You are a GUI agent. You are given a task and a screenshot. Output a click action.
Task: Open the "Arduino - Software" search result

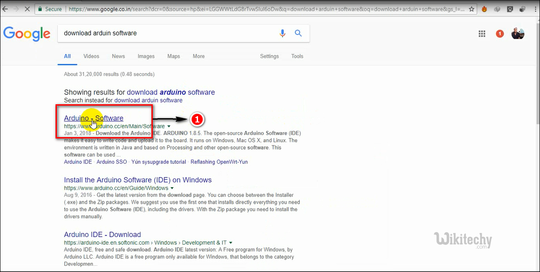click(x=94, y=118)
